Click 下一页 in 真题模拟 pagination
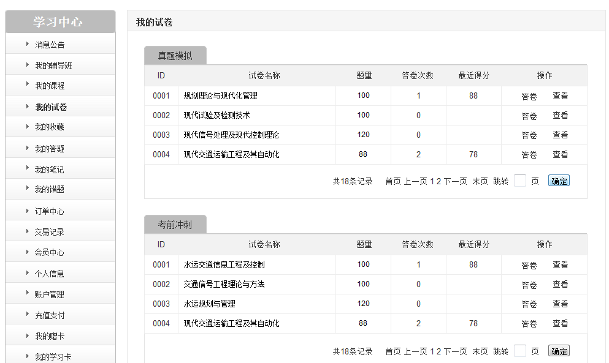 pyautogui.click(x=456, y=181)
